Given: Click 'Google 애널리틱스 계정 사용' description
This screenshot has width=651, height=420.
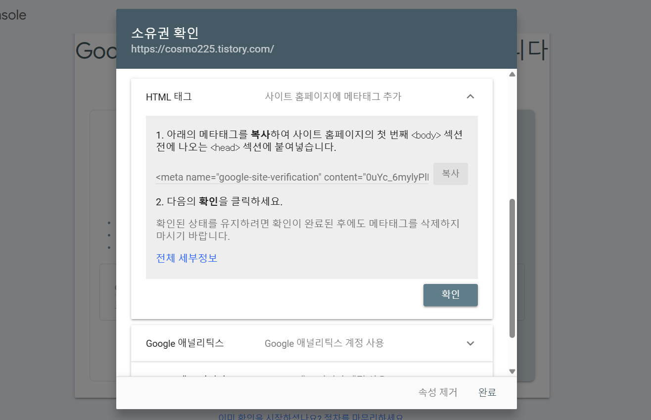Looking at the screenshot, I should [325, 343].
